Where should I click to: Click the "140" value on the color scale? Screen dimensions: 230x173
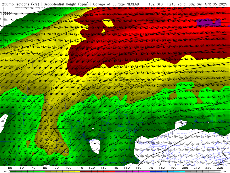115,168
